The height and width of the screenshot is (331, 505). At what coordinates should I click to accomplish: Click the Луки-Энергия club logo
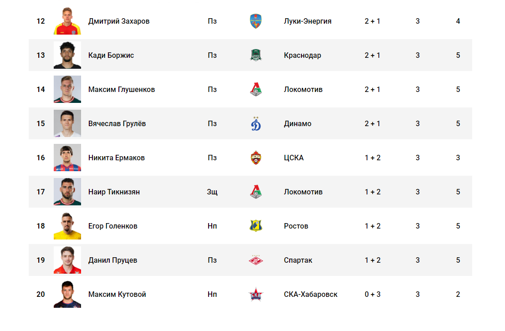256,21
